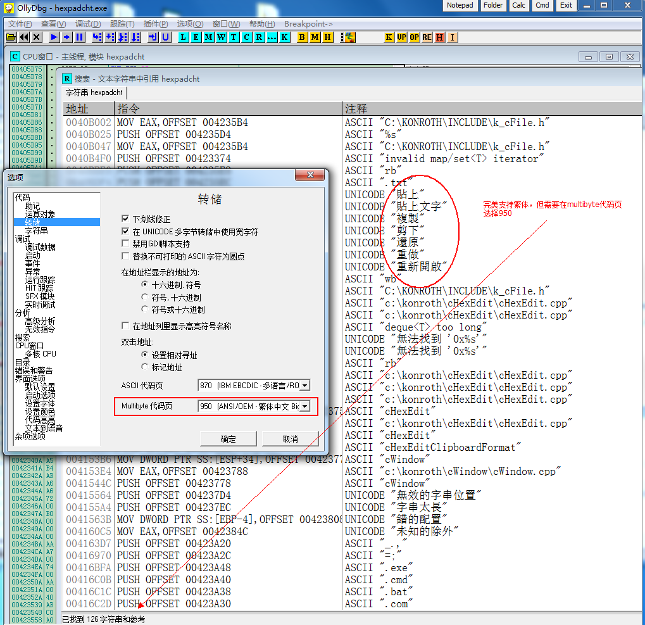This screenshot has width=645, height=625.
Task: Click the UP plugin toolbar icon
Action: pyautogui.click(x=402, y=37)
